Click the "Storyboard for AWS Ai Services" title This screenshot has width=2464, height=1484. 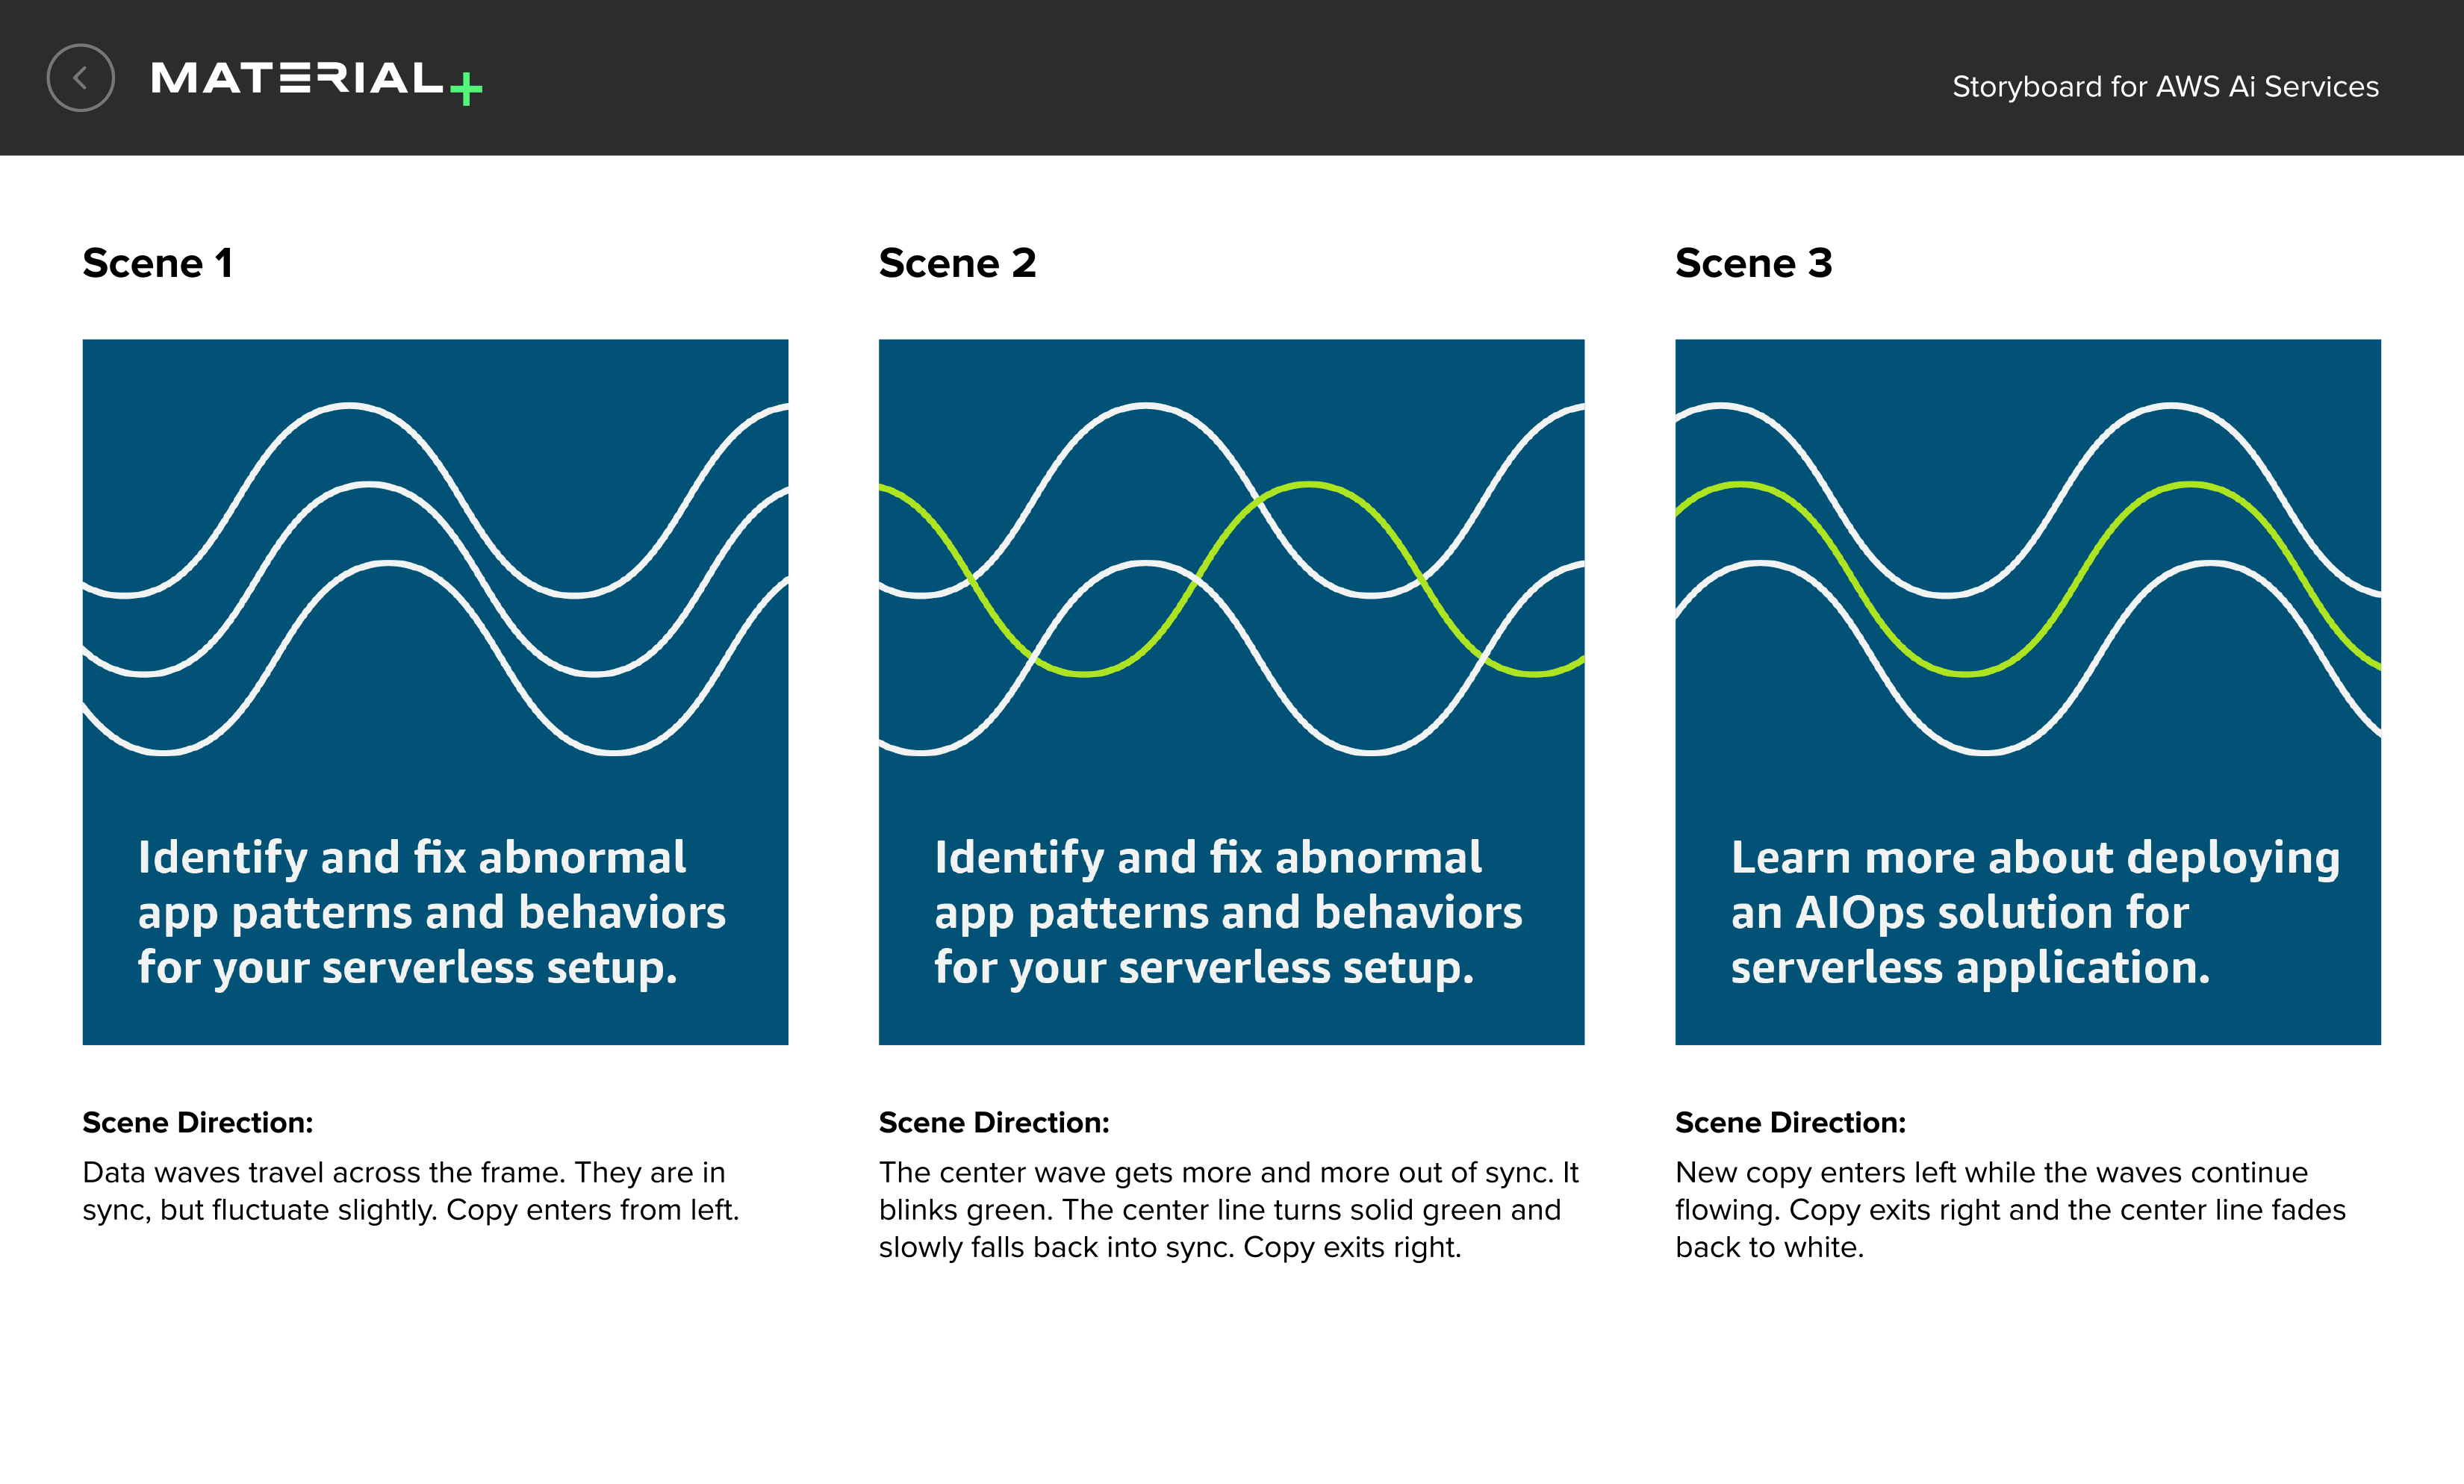[x=2165, y=87]
